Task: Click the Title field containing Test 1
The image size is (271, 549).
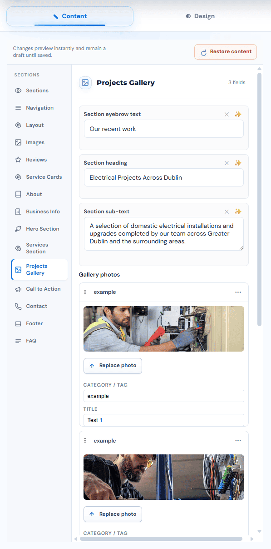Action: (164, 420)
